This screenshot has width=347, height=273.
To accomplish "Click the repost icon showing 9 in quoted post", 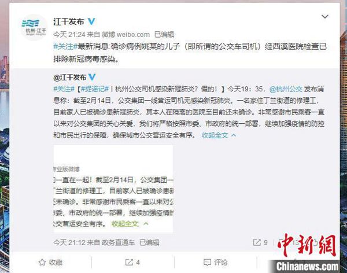I will pos(257,242).
